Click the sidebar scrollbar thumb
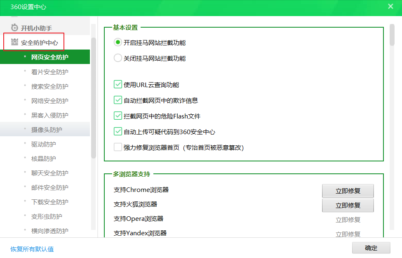This screenshot has height=258, width=402. (94, 98)
